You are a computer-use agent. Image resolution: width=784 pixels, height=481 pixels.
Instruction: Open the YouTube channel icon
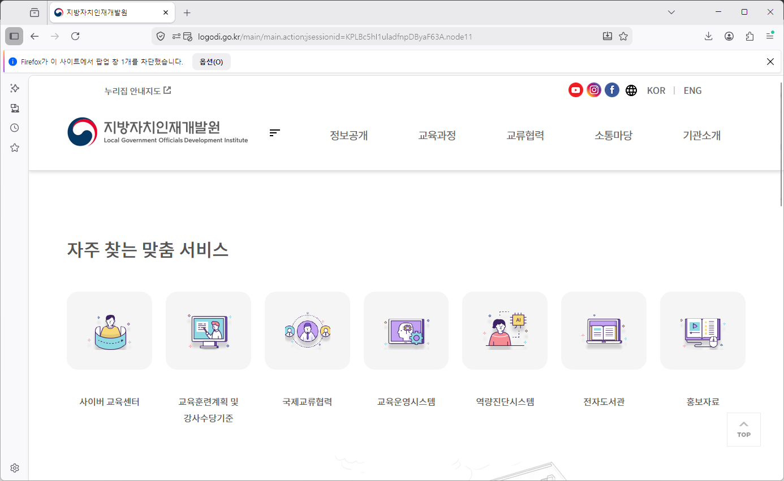576,90
